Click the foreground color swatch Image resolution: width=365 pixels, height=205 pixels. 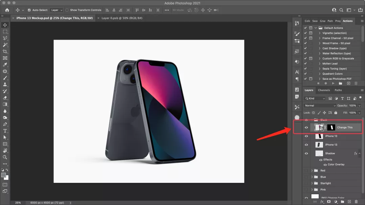[x=4, y=175]
